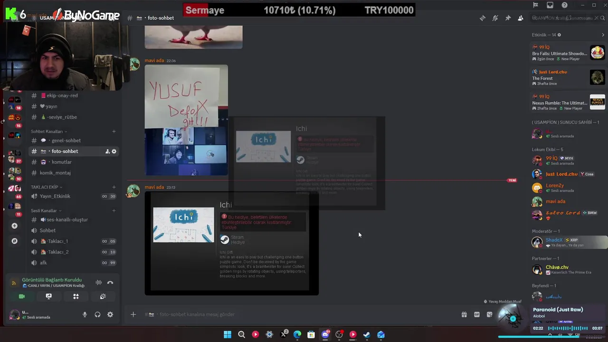Add channel to Sohbet Kanalları plus icon

[x=114, y=132]
